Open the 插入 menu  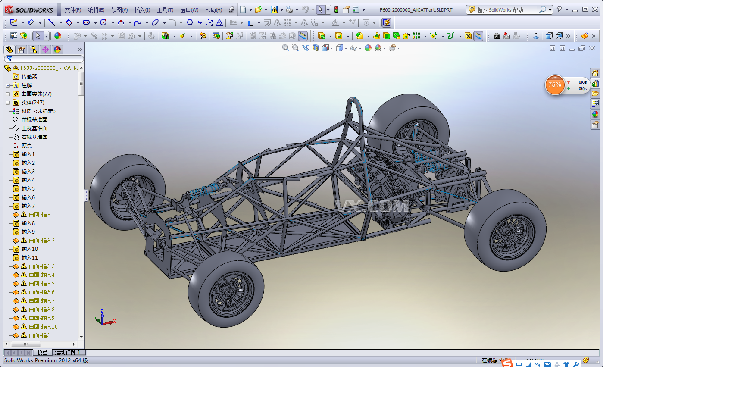142,9
